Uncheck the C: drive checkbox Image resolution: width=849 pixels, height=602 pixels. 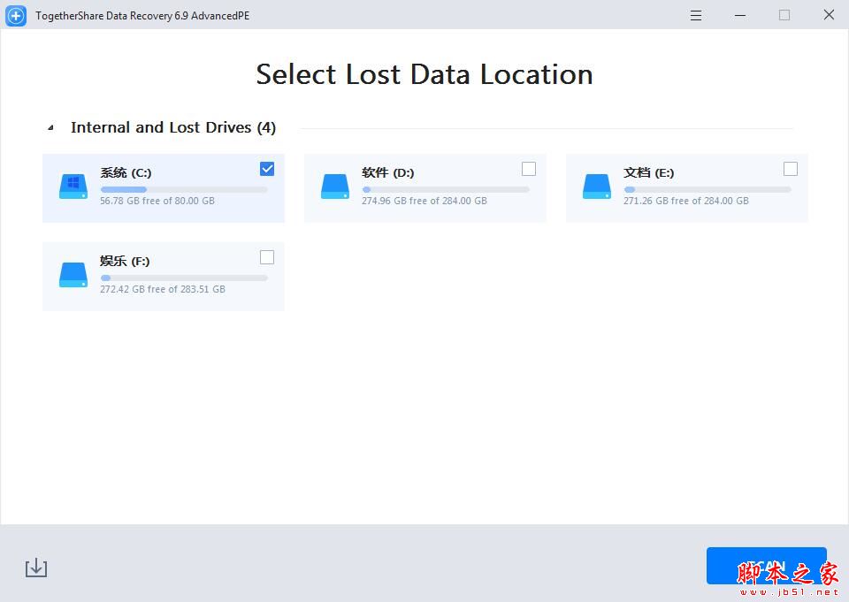[x=267, y=169]
